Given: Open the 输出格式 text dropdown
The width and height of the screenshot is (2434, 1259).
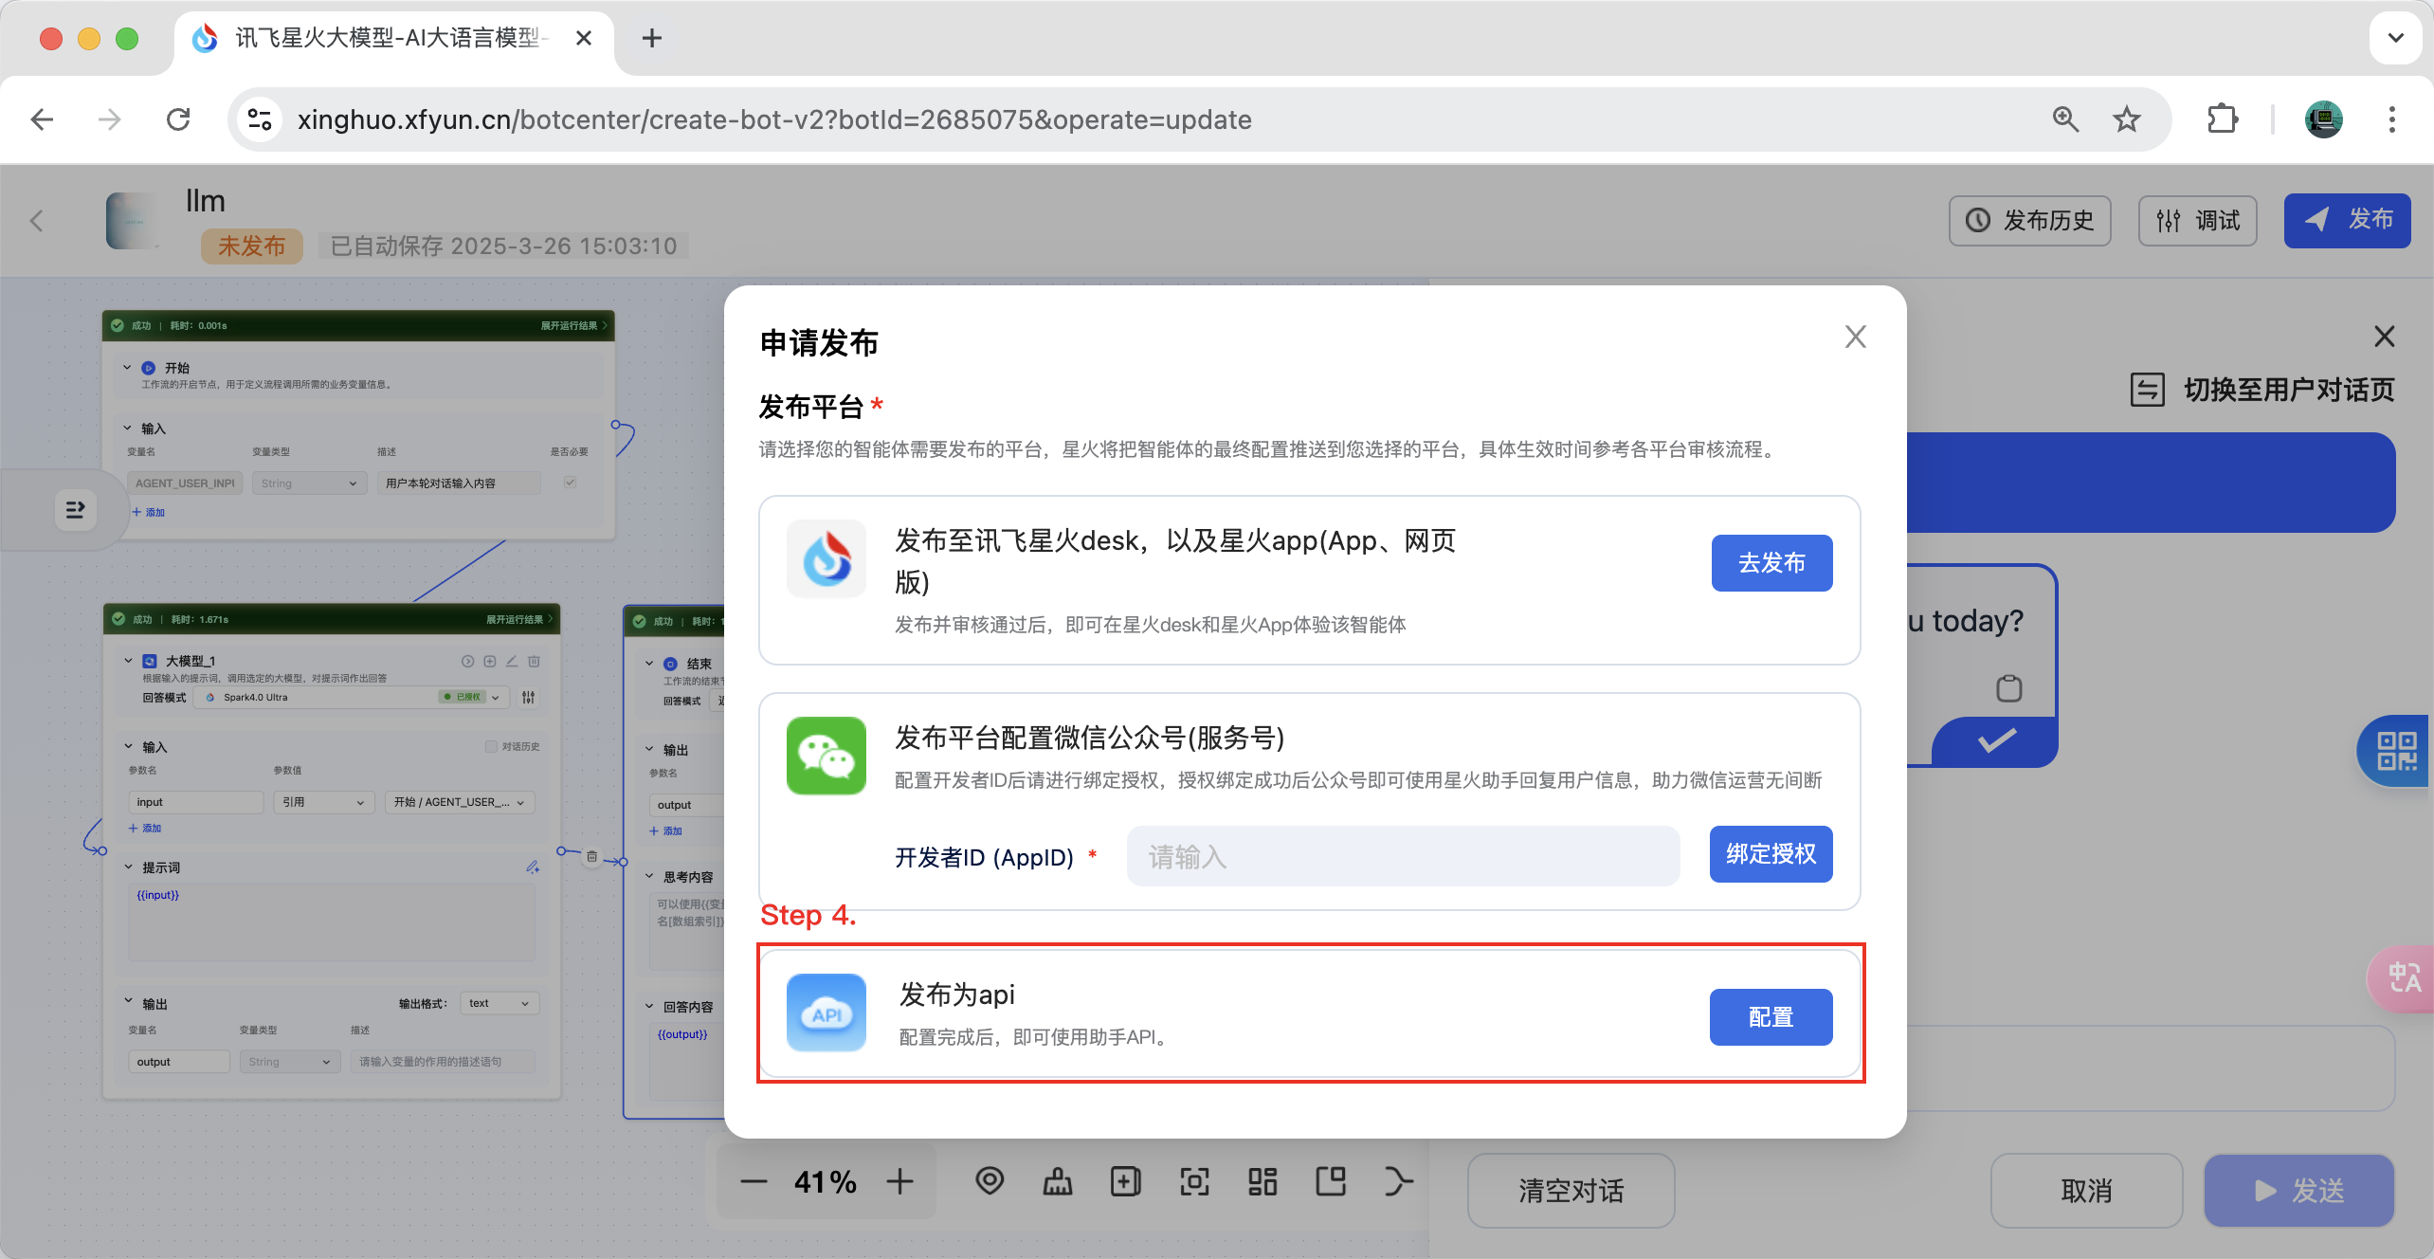Looking at the screenshot, I should point(500,1003).
